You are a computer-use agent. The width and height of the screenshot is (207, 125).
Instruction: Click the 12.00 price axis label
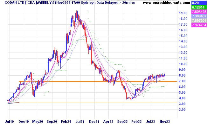pos(183,53)
